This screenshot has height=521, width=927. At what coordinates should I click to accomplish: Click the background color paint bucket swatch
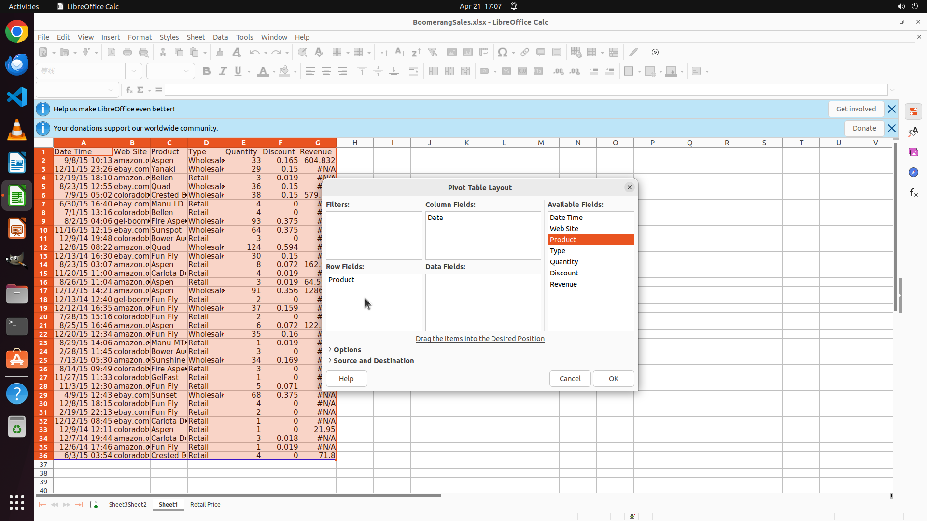pos(284,71)
